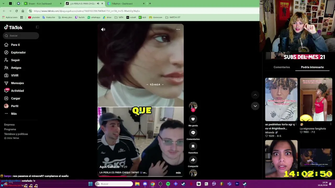Open the La mignonne fang/kota video thumbnail
This screenshot has height=188, width=335.
(316, 99)
